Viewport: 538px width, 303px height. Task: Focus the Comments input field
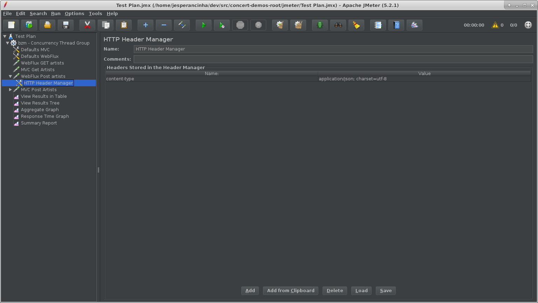click(333, 59)
